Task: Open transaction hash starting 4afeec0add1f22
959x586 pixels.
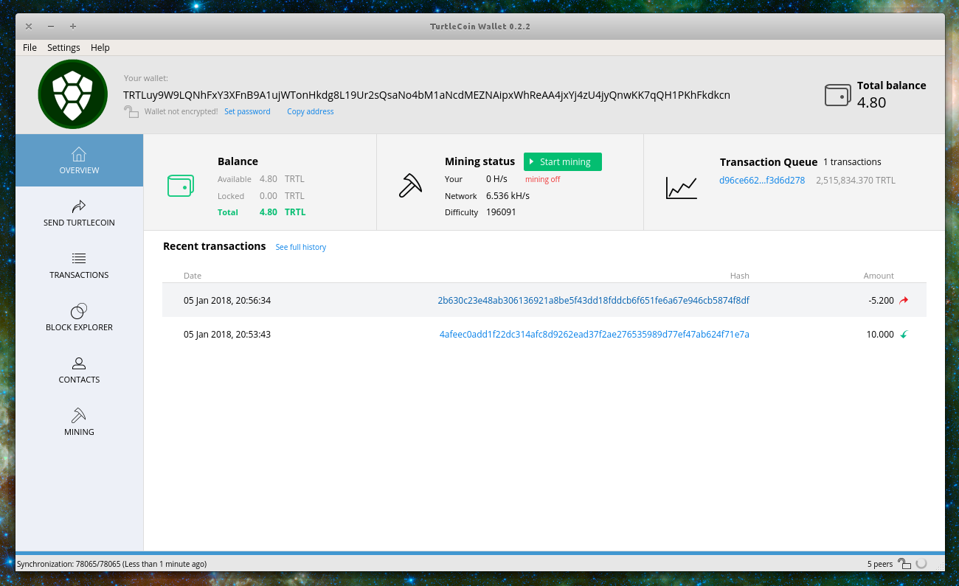Action: (x=595, y=335)
